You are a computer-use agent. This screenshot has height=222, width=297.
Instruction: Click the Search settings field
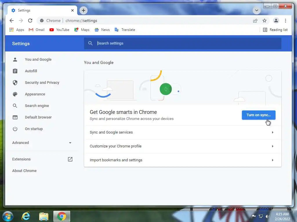click(183, 43)
